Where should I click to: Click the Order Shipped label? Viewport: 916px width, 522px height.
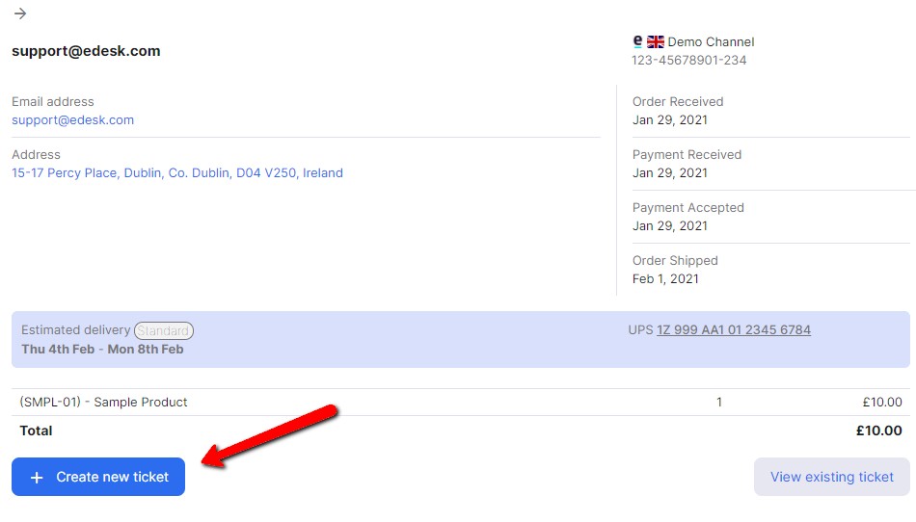tap(675, 261)
